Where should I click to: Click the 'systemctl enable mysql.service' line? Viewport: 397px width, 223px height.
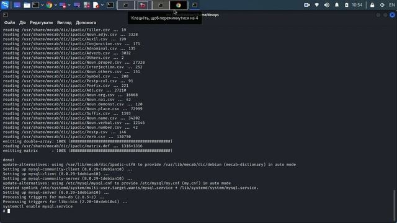[38, 206]
